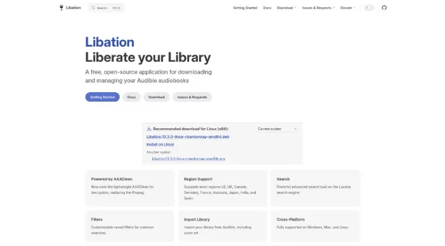Viewport: 445px width, 246px height.
Task: Open the Install on Linux link
Action: point(160,144)
